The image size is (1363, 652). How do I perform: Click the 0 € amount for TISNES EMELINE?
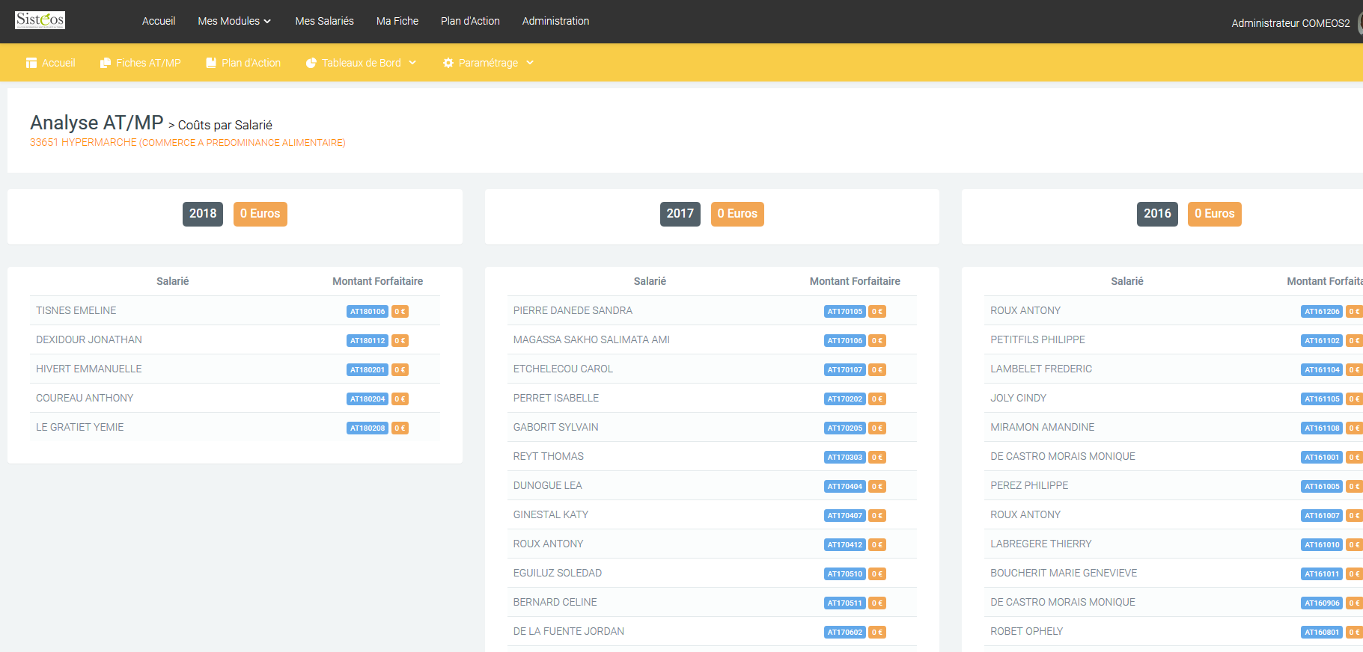pyautogui.click(x=400, y=312)
